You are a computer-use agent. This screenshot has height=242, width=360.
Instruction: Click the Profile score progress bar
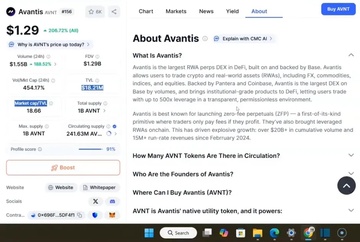pyautogui.click(x=90, y=149)
